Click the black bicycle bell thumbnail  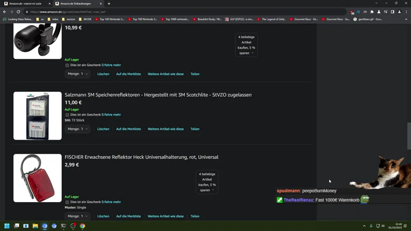[37, 41]
